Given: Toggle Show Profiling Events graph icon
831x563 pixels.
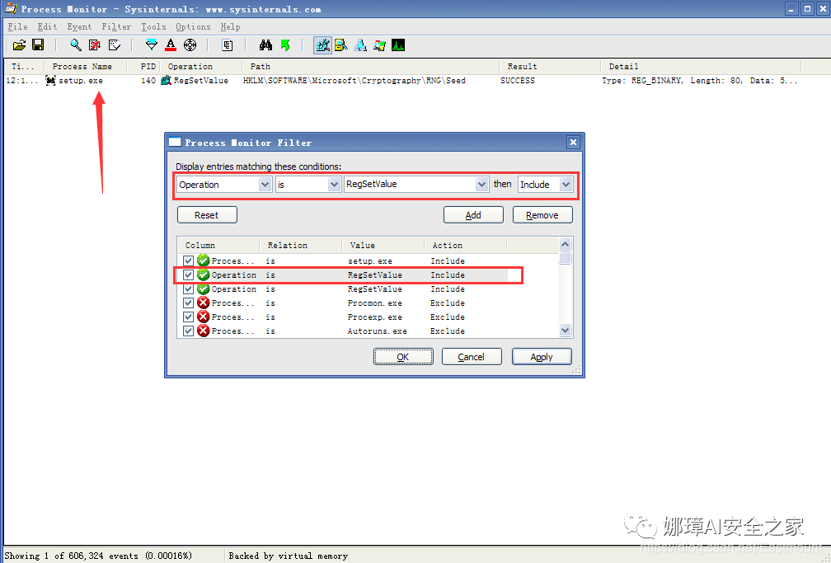Looking at the screenshot, I should pyautogui.click(x=398, y=45).
